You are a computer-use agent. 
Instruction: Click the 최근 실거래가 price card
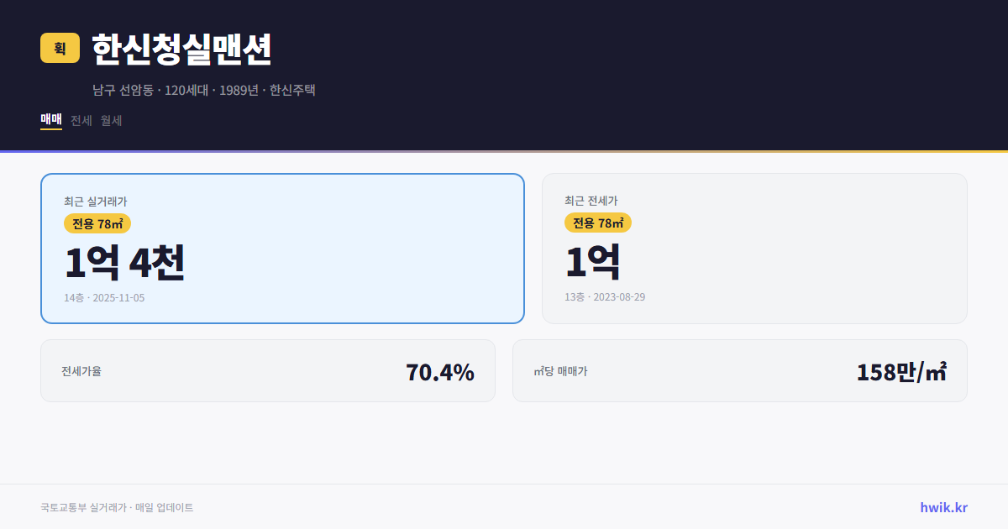tap(281, 248)
